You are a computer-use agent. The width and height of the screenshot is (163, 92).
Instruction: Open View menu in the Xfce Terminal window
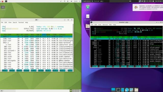[x=100, y=25]
